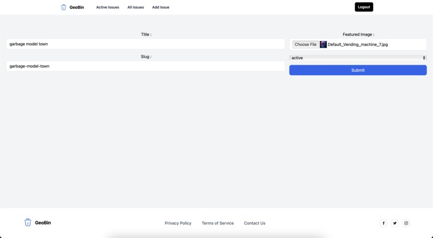Click the Slug label
The image size is (433, 238).
click(x=146, y=56)
